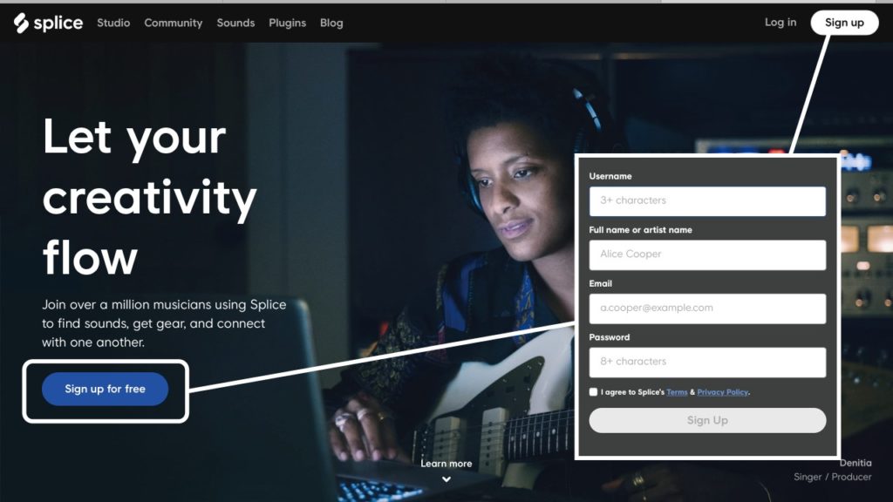Click into the Password field
The image size is (893, 502).
(x=707, y=362)
